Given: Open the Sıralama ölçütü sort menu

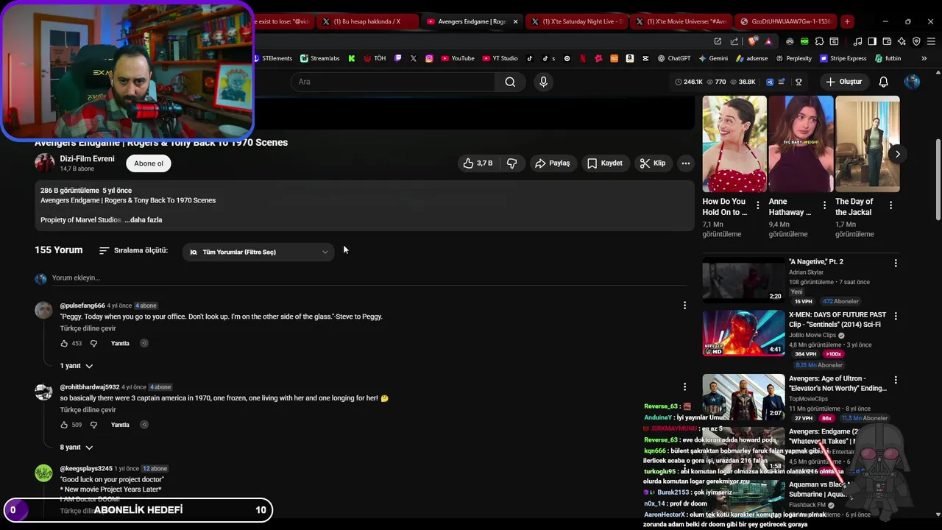Looking at the screenshot, I should click(x=133, y=251).
